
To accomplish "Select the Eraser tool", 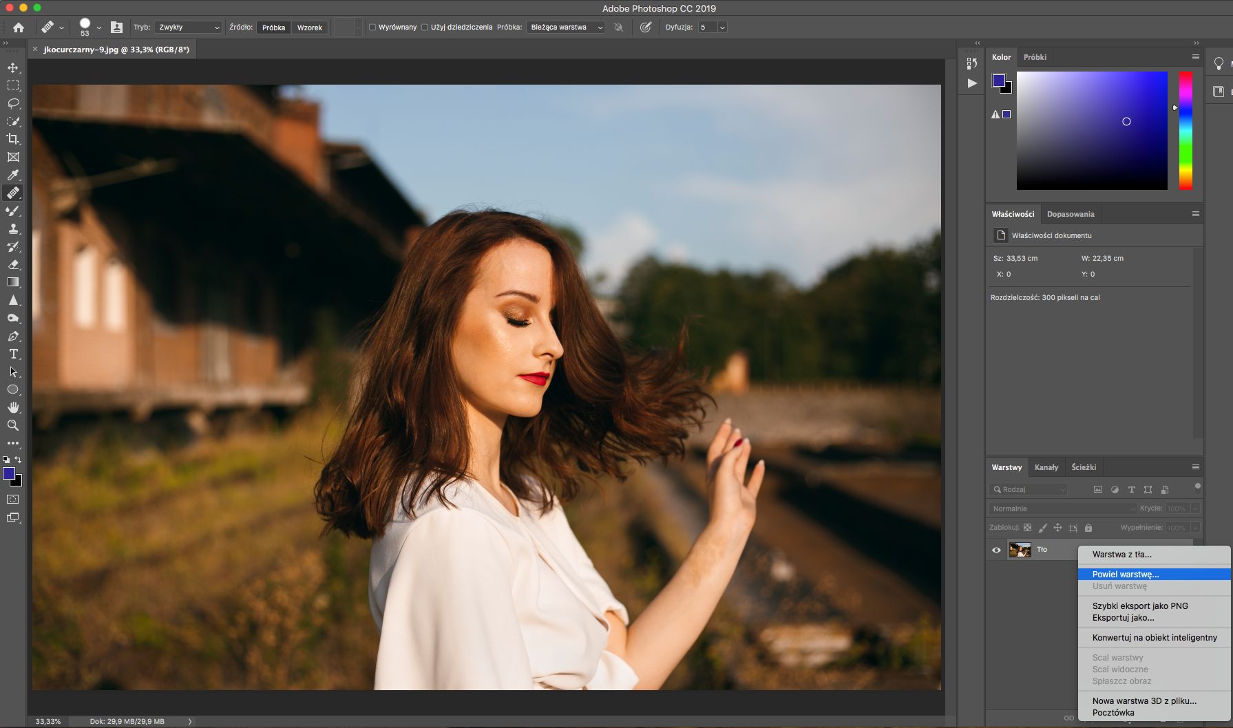I will [13, 264].
